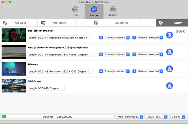
Task: Click audio track icon for emd-jackreachernevergoback
Action: point(101,55)
